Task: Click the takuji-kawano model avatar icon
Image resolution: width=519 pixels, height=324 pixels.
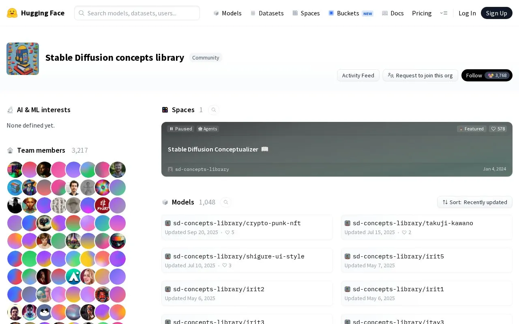Action: coord(347,223)
